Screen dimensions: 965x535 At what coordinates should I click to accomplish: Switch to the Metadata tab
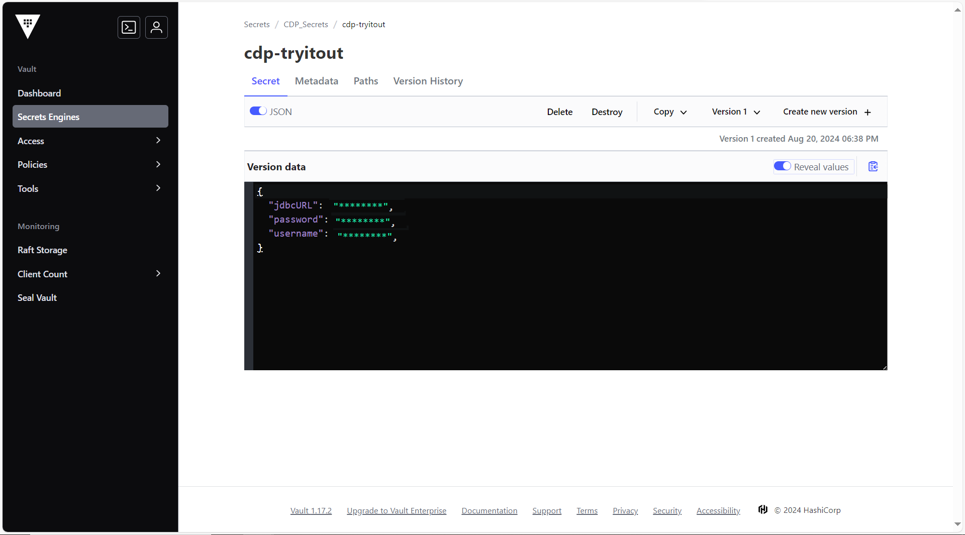click(x=317, y=81)
